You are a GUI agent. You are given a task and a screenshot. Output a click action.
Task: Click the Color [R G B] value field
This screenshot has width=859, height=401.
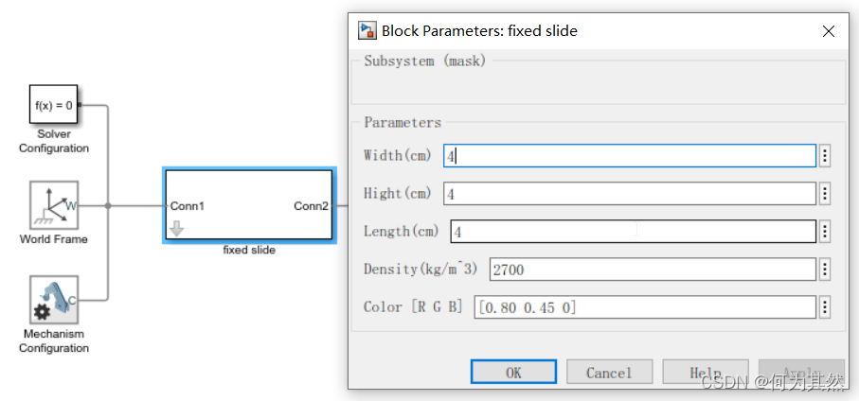[x=644, y=307]
